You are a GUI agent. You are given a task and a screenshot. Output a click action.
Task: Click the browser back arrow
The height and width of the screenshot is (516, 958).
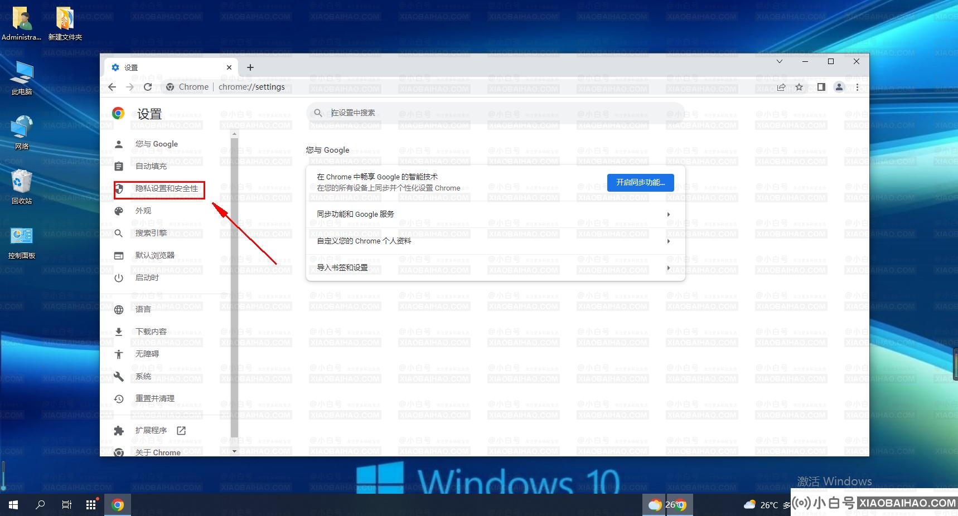pos(112,87)
